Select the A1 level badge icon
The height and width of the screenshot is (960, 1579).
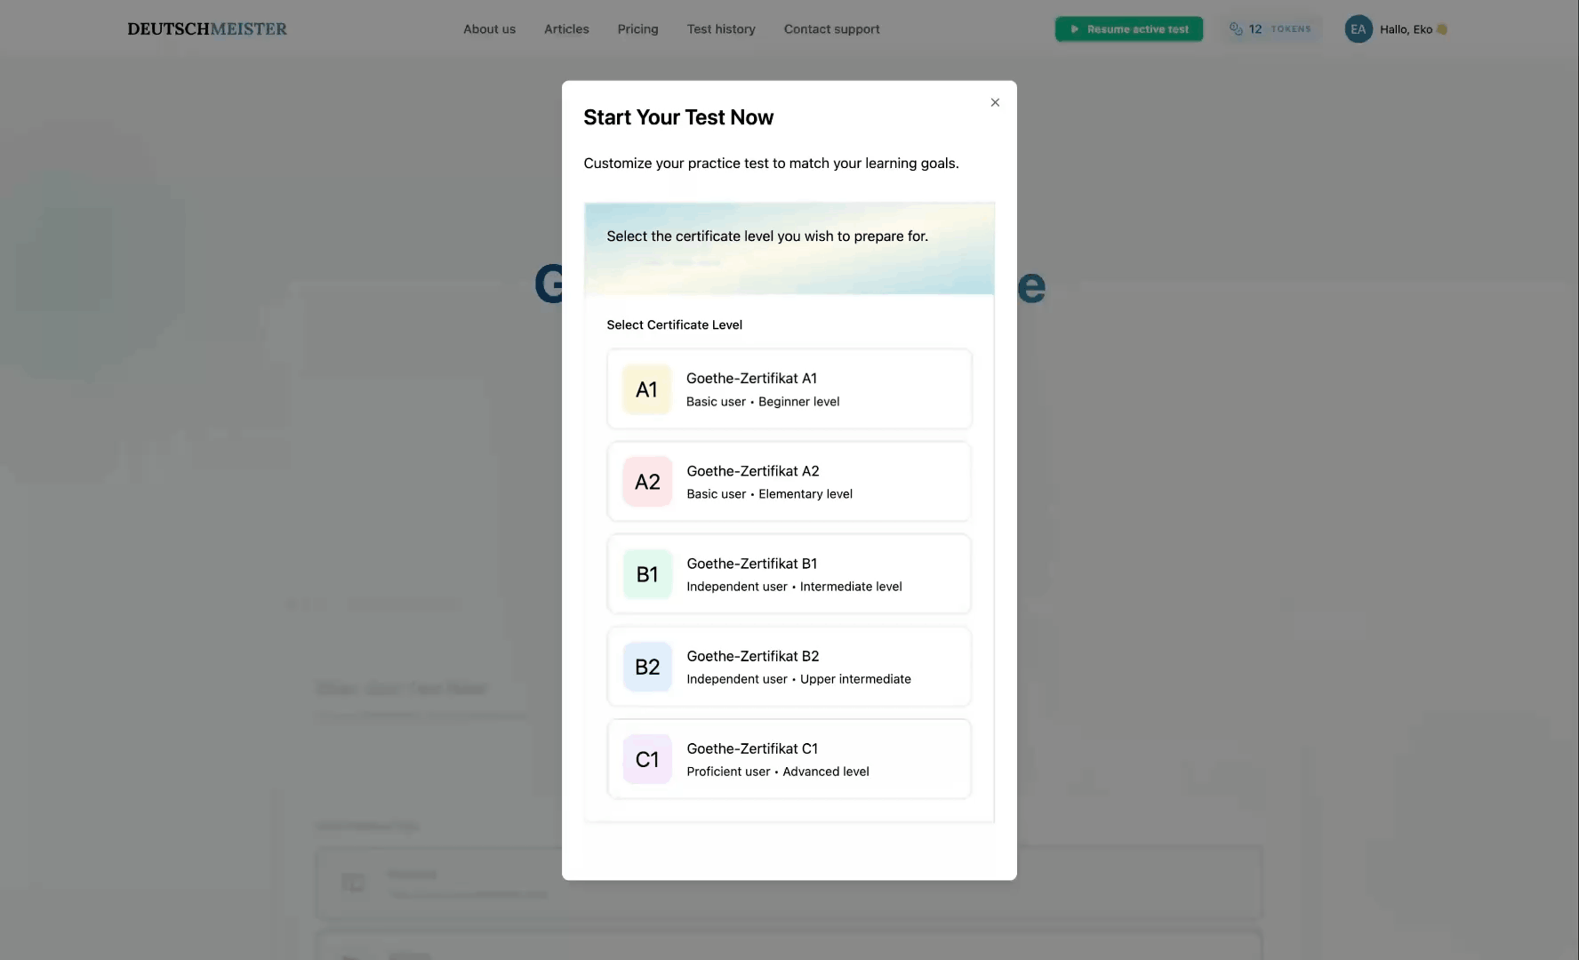(x=647, y=389)
